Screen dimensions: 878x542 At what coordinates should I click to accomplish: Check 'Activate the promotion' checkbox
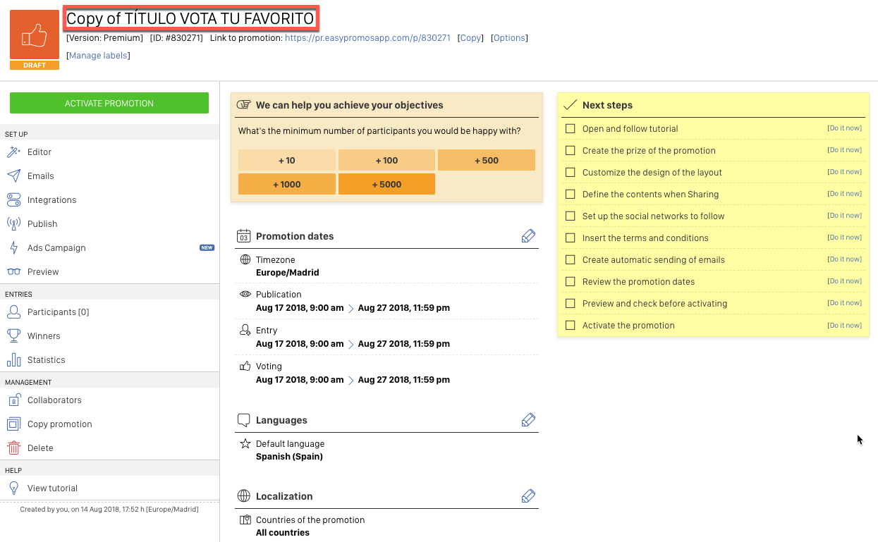coord(571,325)
